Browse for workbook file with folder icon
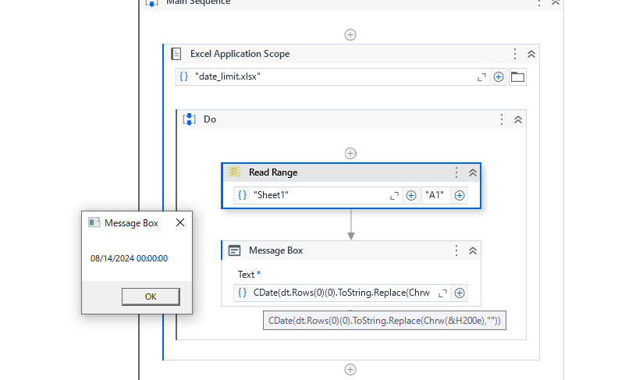 click(x=517, y=76)
